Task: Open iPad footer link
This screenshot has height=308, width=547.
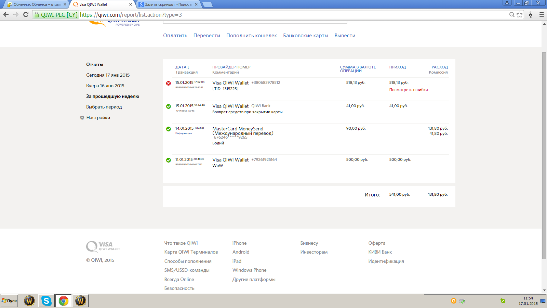Action: click(237, 261)
